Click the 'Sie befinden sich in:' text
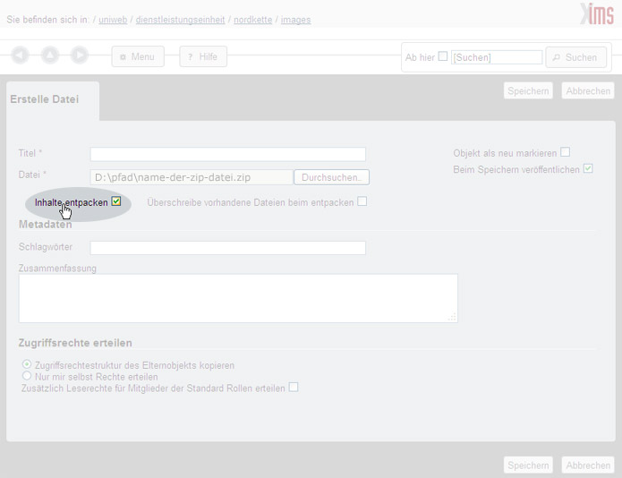This screenshot has width=622, height=478. (x=48, y=20)
